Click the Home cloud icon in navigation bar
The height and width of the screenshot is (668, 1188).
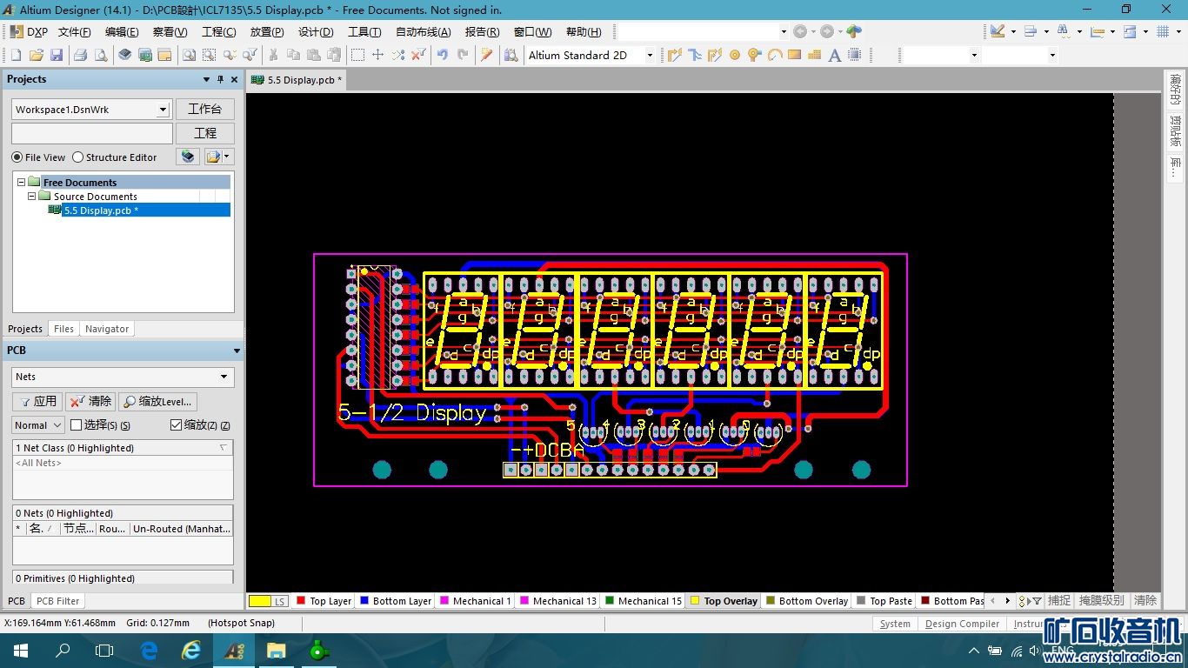tap(854, 31)
